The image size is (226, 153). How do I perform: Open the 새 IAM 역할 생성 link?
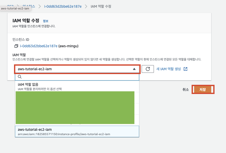pyautogui.click(x=168, y=69)
